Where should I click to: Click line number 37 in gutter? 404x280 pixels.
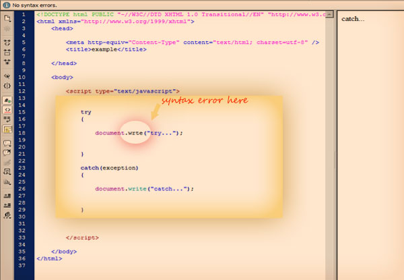coord(22,265)
